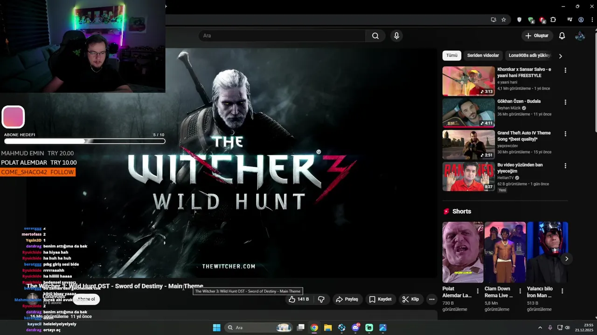
Task: Open Google Chrome from the taskbar
Action: pyautogui.click(x=314, y=328)
